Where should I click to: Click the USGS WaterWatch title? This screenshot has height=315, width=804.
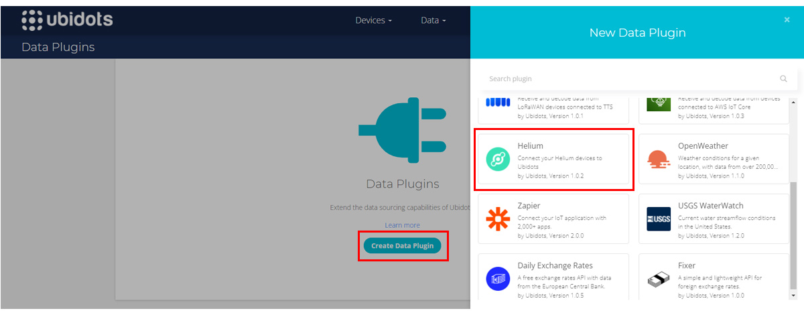click(x=711, y=206)
